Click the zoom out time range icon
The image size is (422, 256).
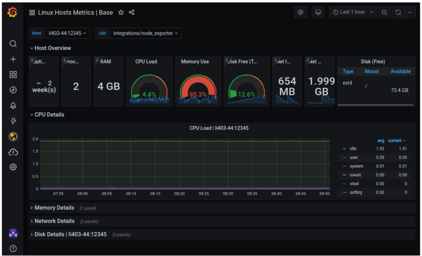click(x=384, y=12)
